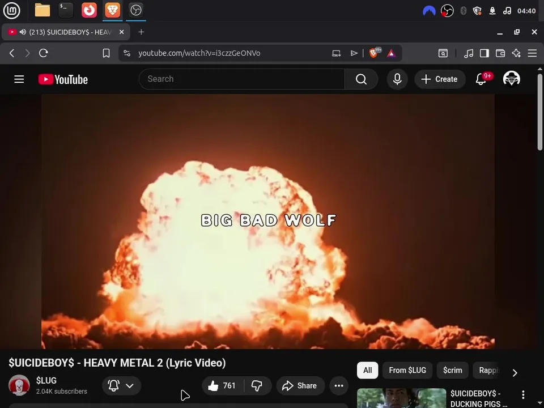Click the youtube.com URL address field
544x408 pixels.
[199, 53]
